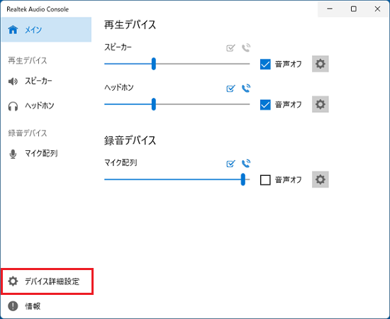Click the マイク配列 volume slider

click(177, 179)
